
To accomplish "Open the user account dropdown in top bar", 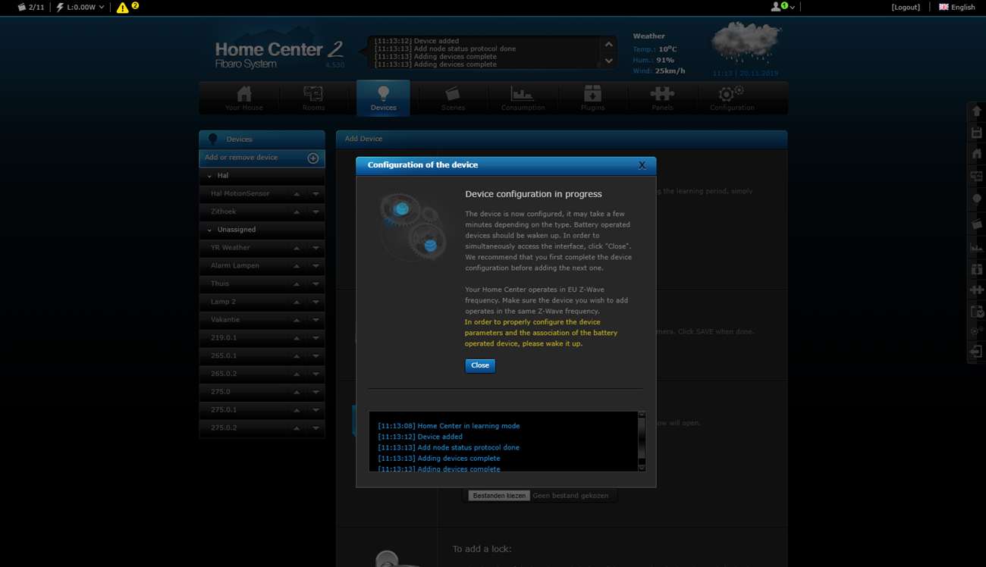I will click(783, 7).
